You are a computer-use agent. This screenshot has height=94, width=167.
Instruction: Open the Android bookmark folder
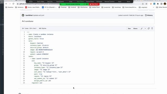(x=72, y=7)
